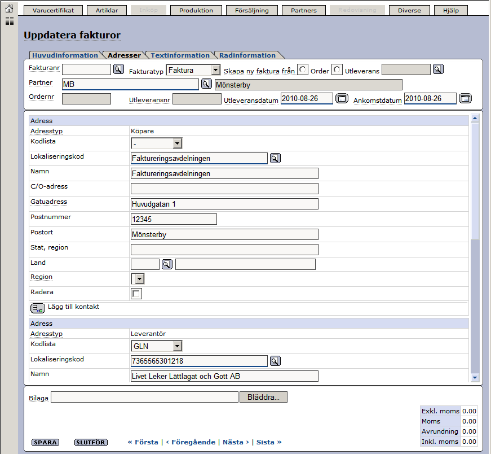This screenshot has height=454, width=491.
Task: Click the Bilaga file path field
Action: 144,397
